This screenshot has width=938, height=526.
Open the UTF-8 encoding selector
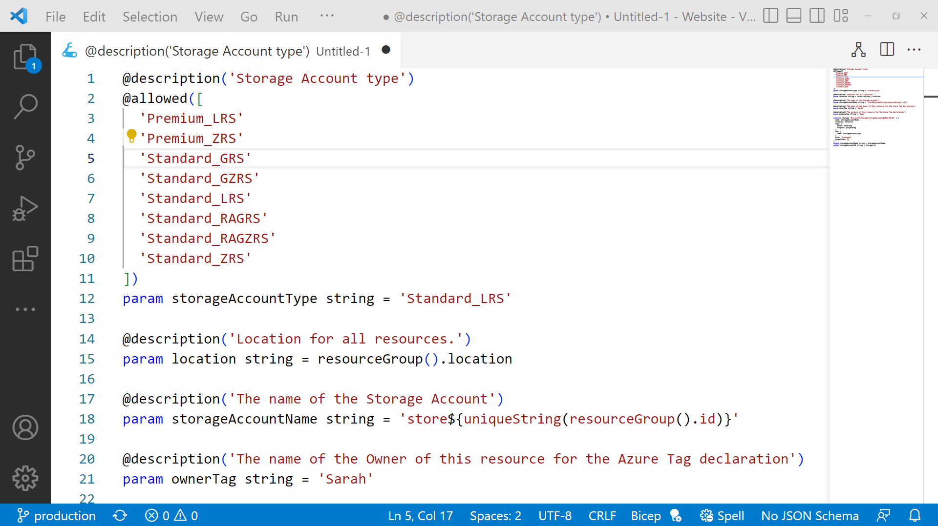pyautogui.click(x=554, y=515)
